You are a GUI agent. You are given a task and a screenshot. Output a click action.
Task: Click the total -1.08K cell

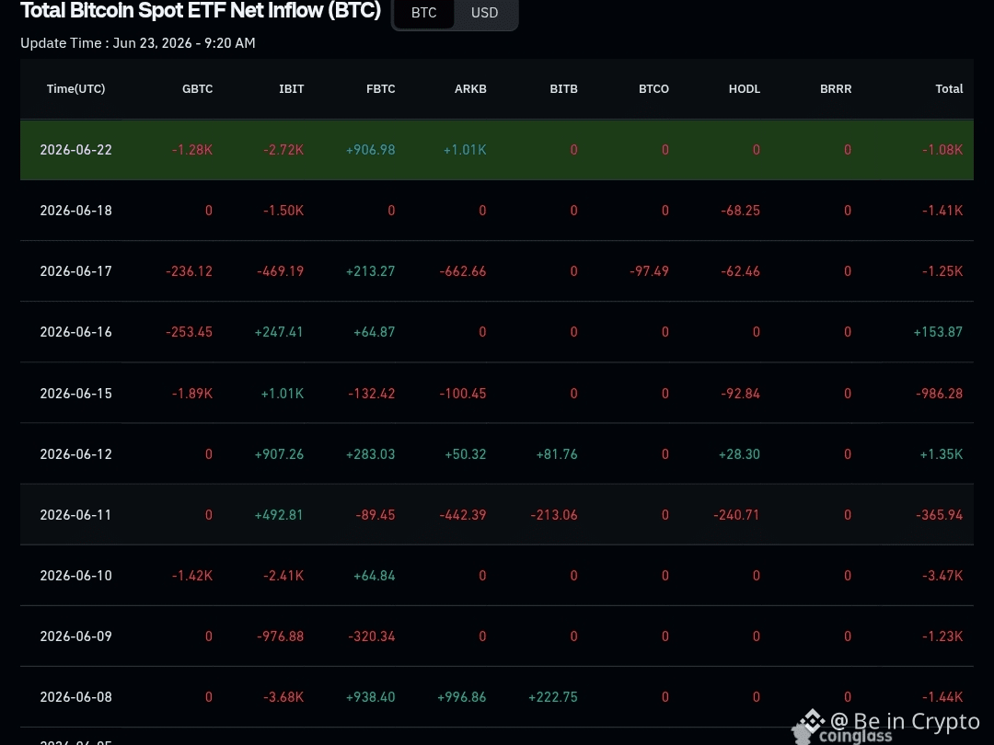tap(942, 150)
